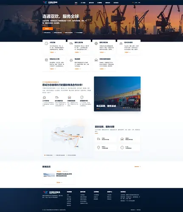Select the active orange carousel indicator dot
Viewport: 183px width, 212px height.
pyautogui.click(x=124, y=108)
